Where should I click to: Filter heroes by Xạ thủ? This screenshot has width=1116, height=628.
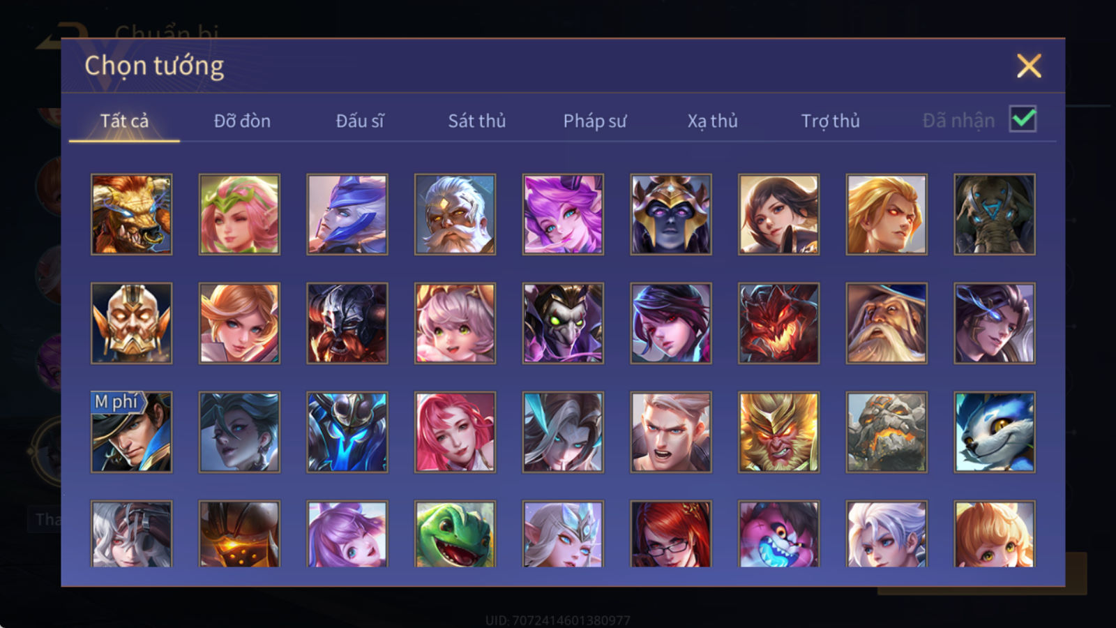(x=712, y=121)
